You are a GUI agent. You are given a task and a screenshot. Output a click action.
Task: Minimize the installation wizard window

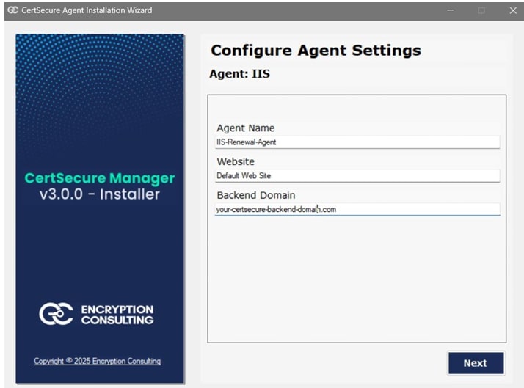tap(450, 10)
